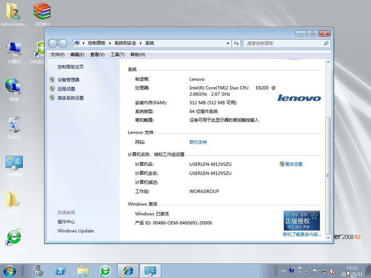Click the product ID 00486-OEM-8400691-20006
371x278 pixels.
point(183,223)
